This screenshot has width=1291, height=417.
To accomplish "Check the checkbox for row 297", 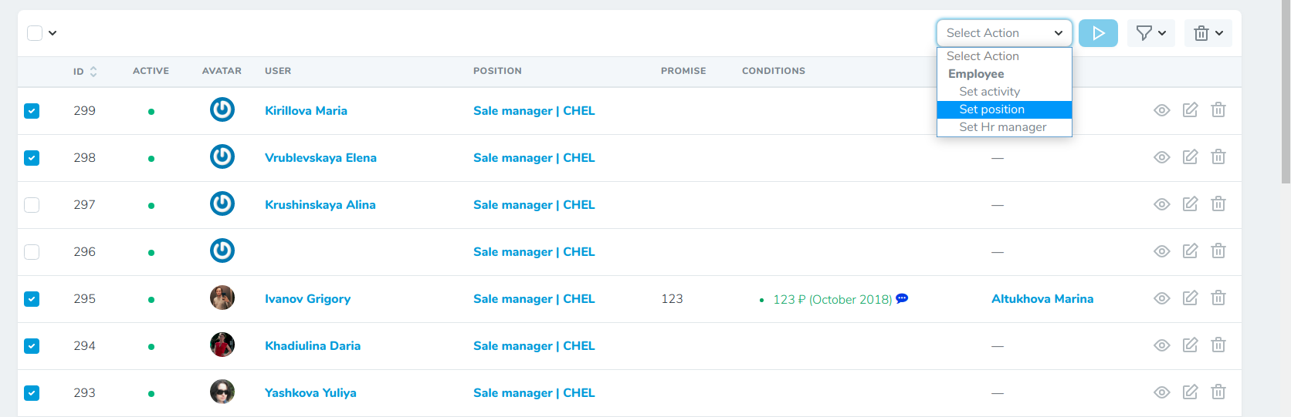I will (x=32, y=205).
